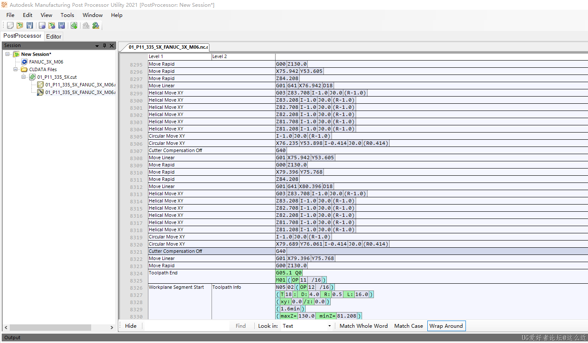Click the Find button
The height and width of the screenshot is (343, 588).
pyautogui.click(x=241, y=326)
